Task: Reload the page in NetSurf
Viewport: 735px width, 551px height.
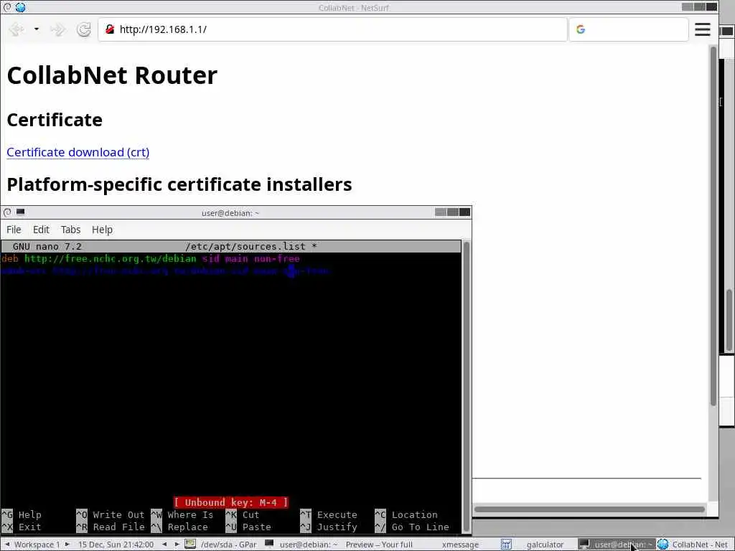Action: (x=83, y=29)
